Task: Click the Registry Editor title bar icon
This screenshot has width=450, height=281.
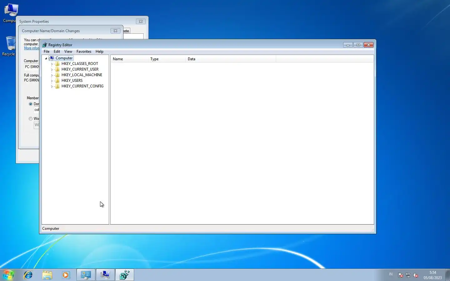Action: 44,45
